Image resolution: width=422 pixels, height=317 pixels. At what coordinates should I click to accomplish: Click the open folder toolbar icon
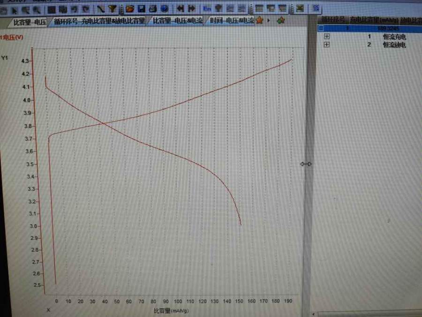tap(130, 8)
